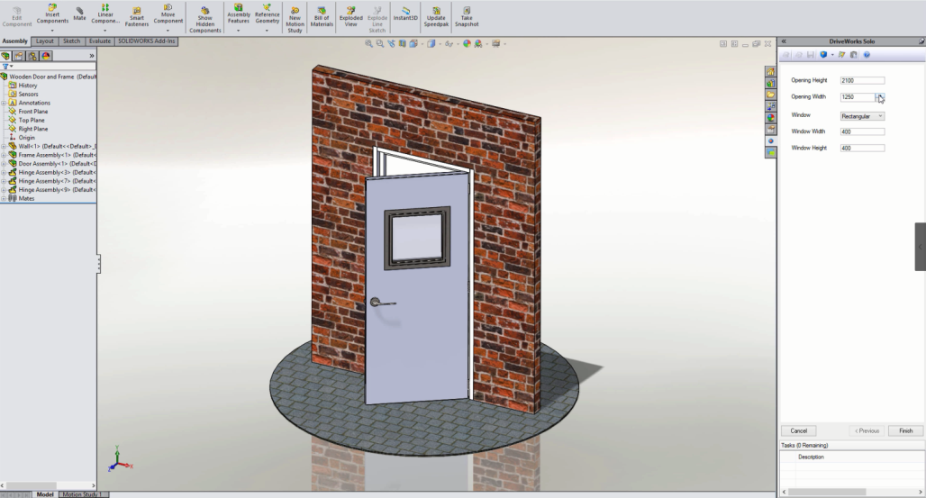Click the Opening Height input field

pos(861,81)
